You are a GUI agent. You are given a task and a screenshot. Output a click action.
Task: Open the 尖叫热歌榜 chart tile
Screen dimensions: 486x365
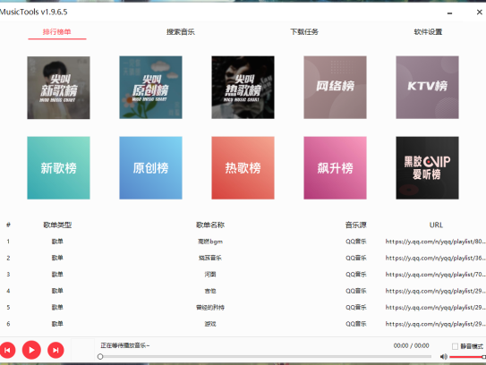click(243, 88)
